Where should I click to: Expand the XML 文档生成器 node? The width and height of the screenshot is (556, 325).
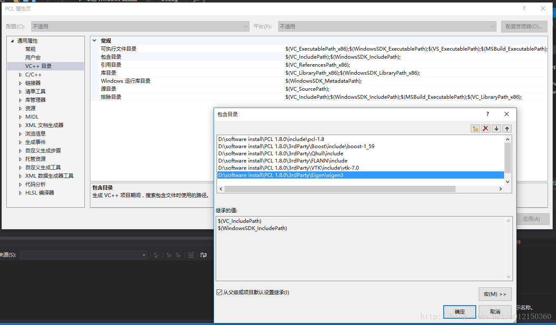(20, 125)
